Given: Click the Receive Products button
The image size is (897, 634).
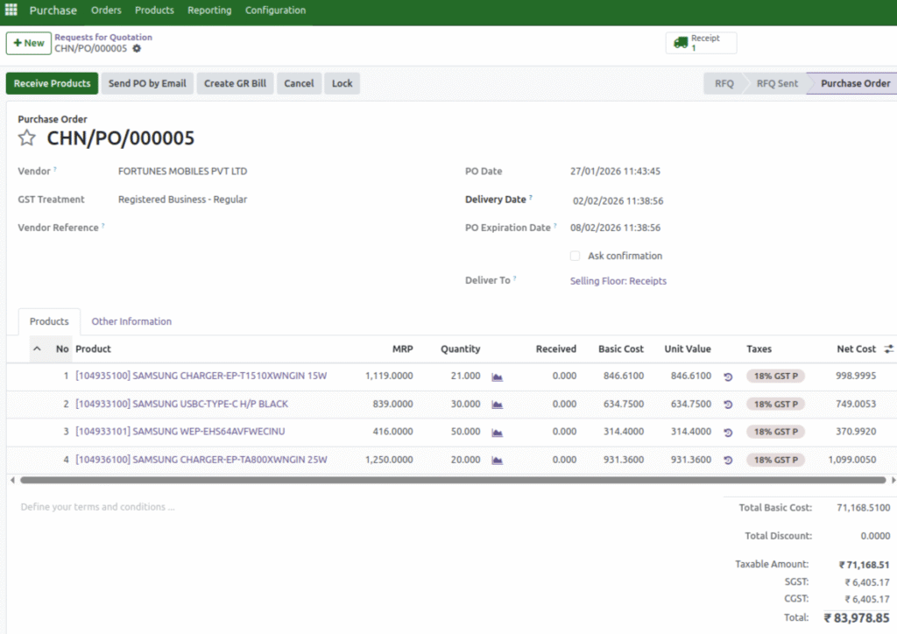Looking at the screenshot, I should (52, 83).
